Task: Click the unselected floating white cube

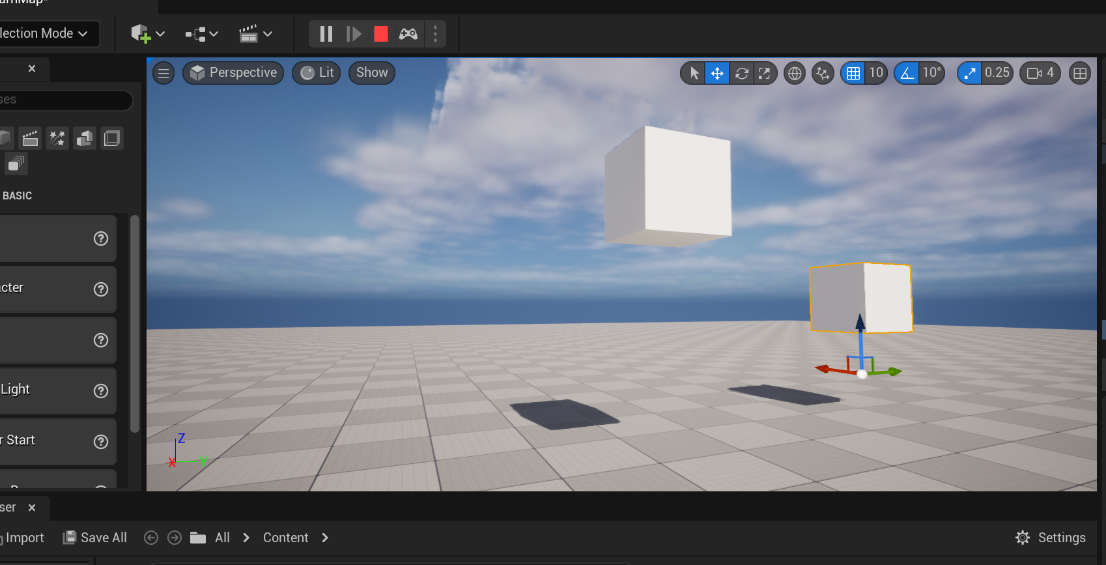Action: pos(668,186)
